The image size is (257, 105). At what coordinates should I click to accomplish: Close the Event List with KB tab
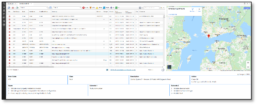[x=31, y=3]
